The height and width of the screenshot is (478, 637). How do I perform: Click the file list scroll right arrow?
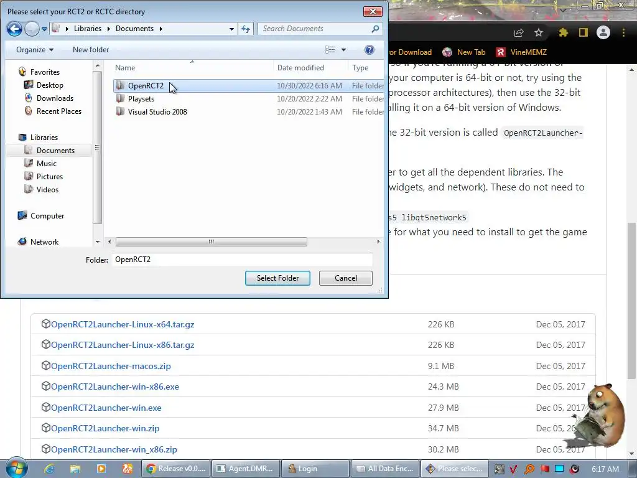click(x=378, y=242)
